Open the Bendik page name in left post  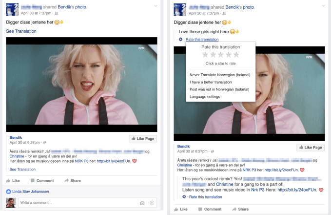(x=16, y=137)
